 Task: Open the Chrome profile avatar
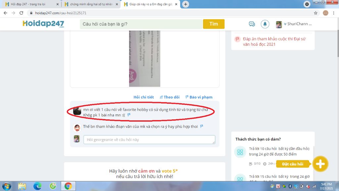coord(325,13)
